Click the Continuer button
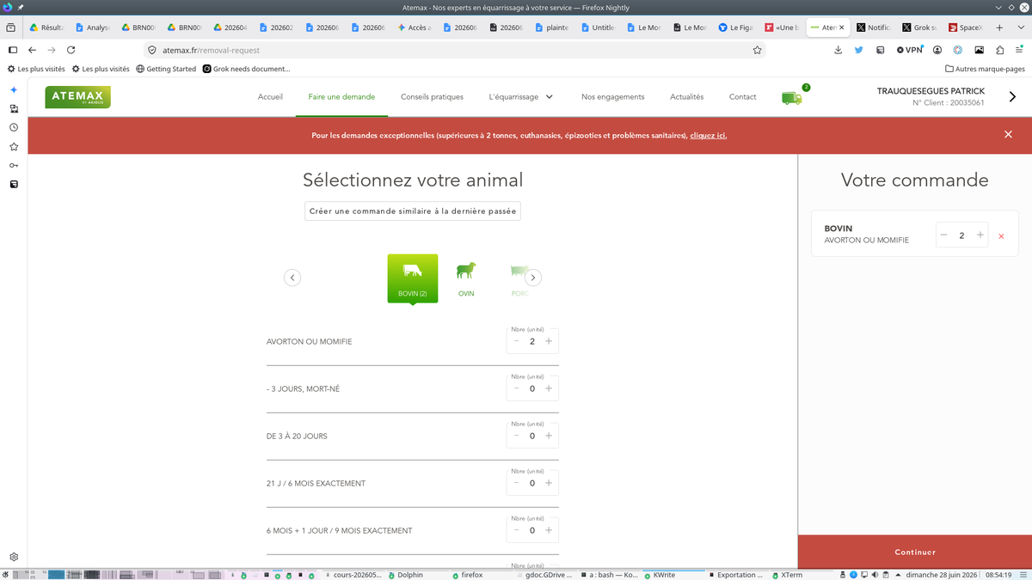 point(915,552)
